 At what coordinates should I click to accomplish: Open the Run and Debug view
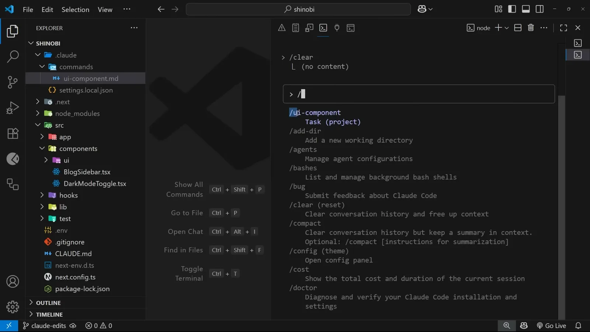click(x=13, y=108)
